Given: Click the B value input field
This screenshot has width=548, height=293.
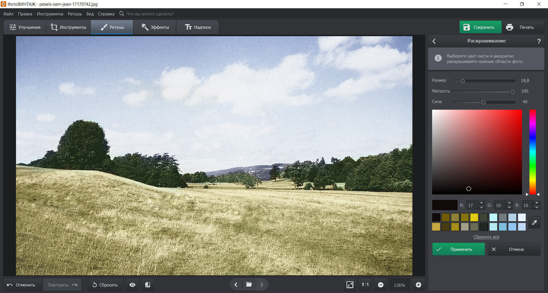Looking at the screenshot, I should pos(527,205).
